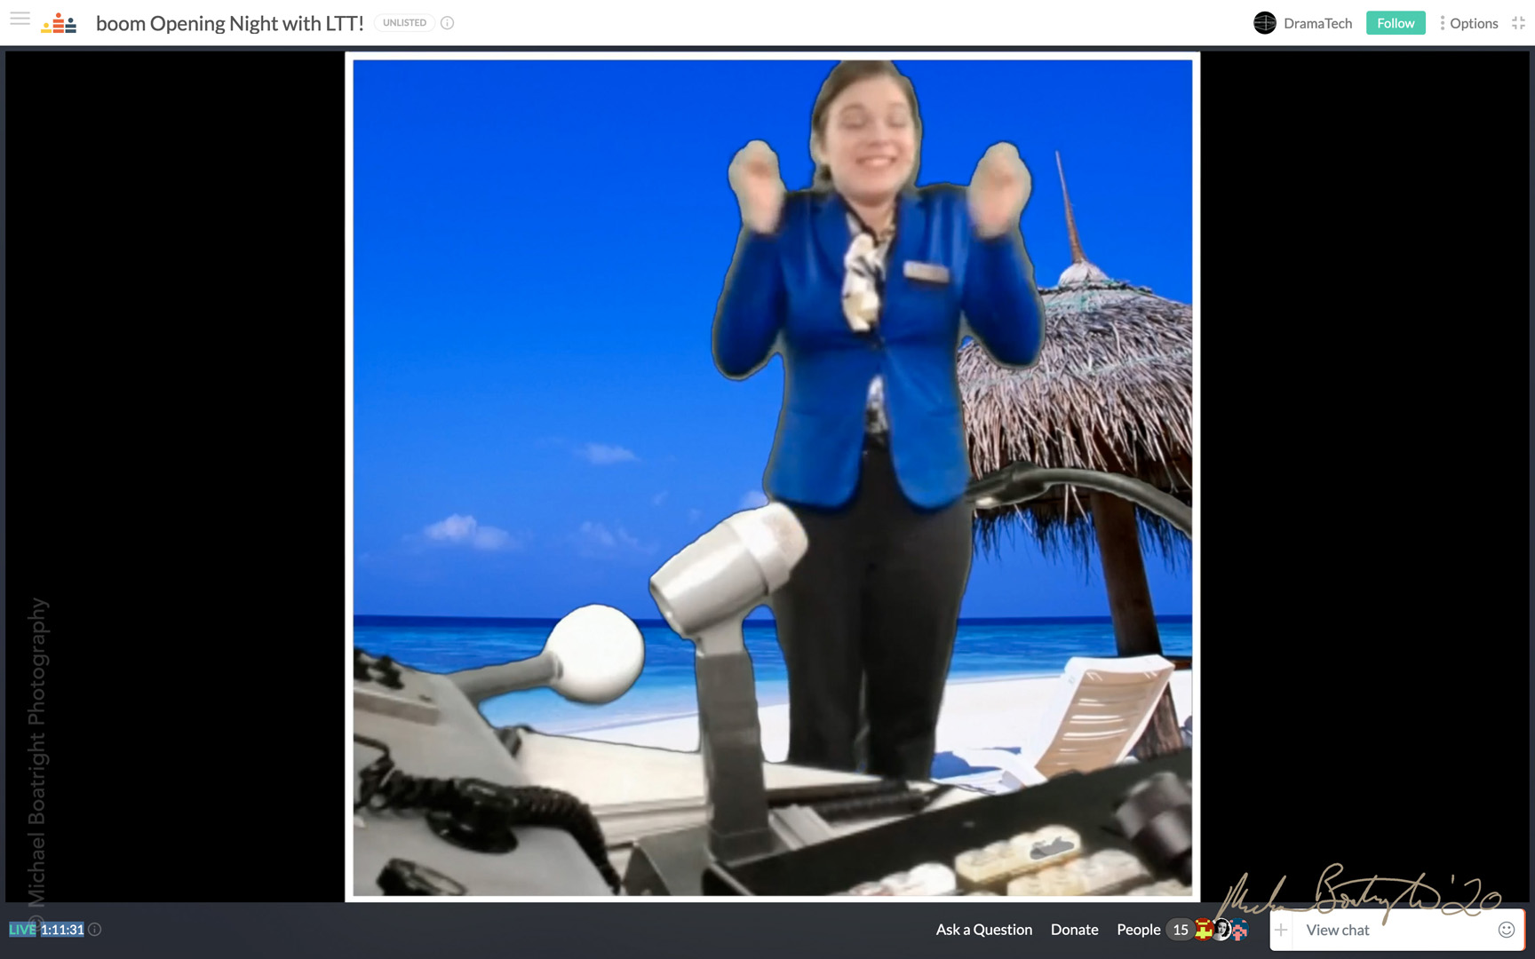
Task: Click info icon next to live timer
Action: (95, 930)
